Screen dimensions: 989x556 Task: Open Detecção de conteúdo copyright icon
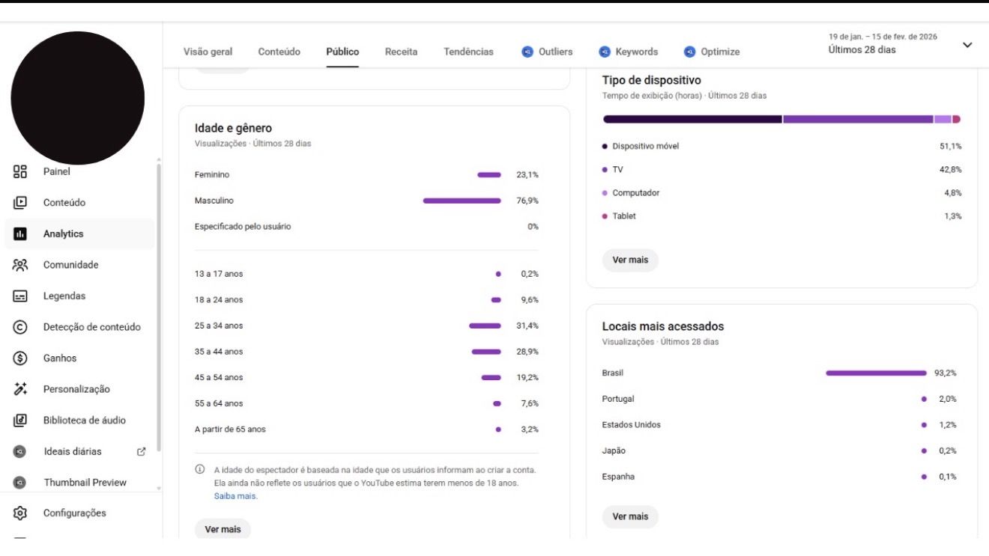[20, 327]
